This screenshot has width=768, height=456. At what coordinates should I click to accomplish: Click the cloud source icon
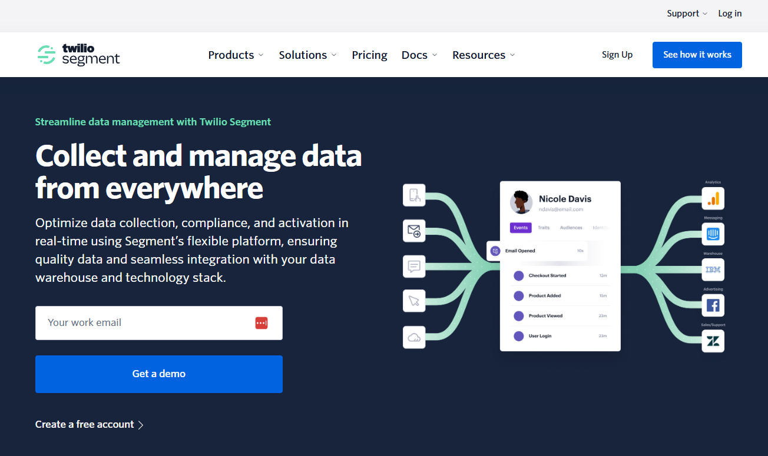tap(414, 337)
